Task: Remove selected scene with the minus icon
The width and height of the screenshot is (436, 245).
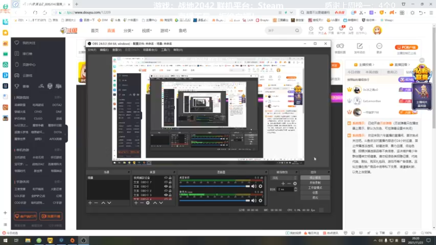Action: [96, 203]
